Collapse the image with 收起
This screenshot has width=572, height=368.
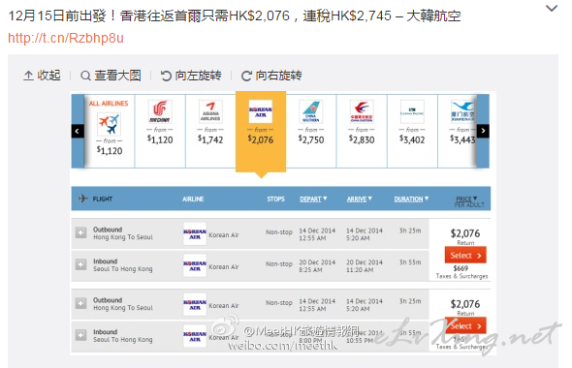click(x=42, y=76)
